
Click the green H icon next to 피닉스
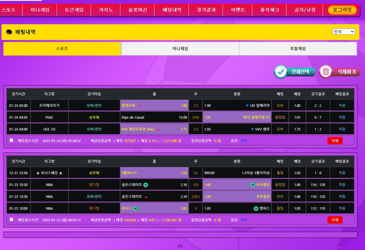pos(136,208)
